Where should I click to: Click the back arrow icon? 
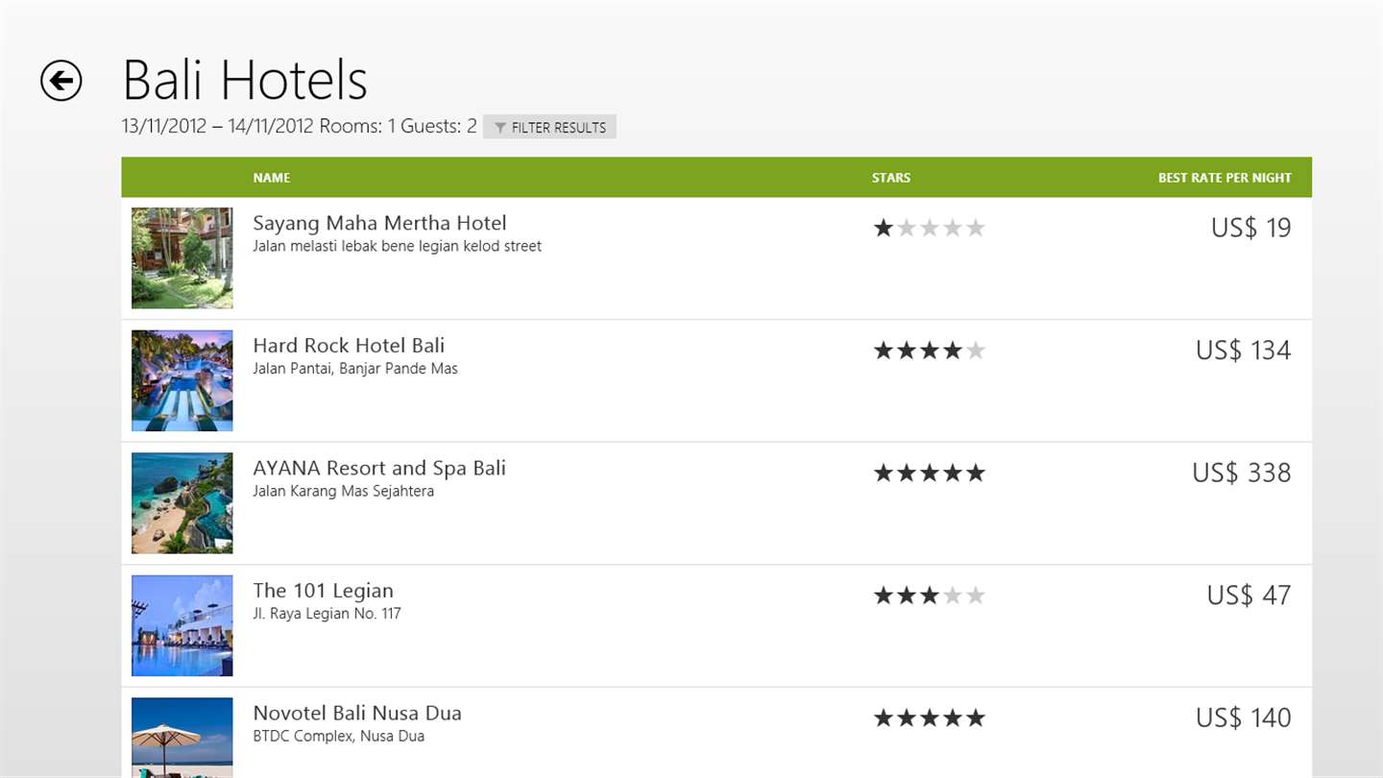(61, 81)
